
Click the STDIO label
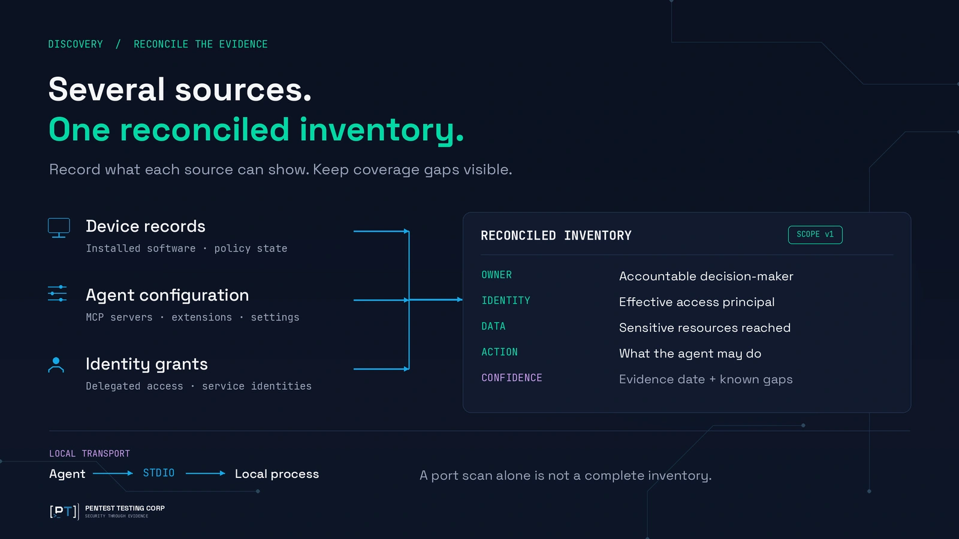click(x=159, y=473)
